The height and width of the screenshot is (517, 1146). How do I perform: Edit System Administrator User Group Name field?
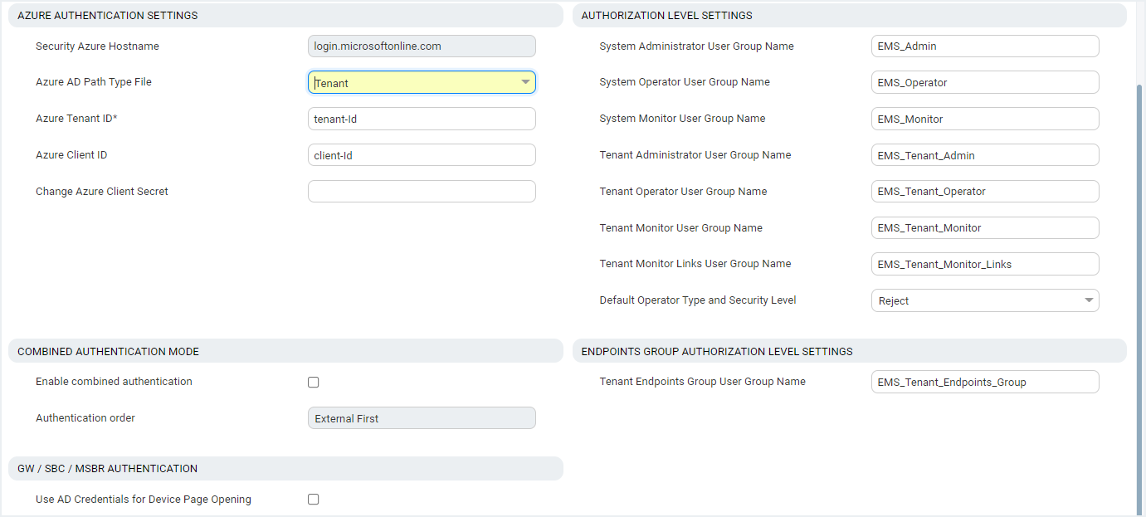pos(985,46)
